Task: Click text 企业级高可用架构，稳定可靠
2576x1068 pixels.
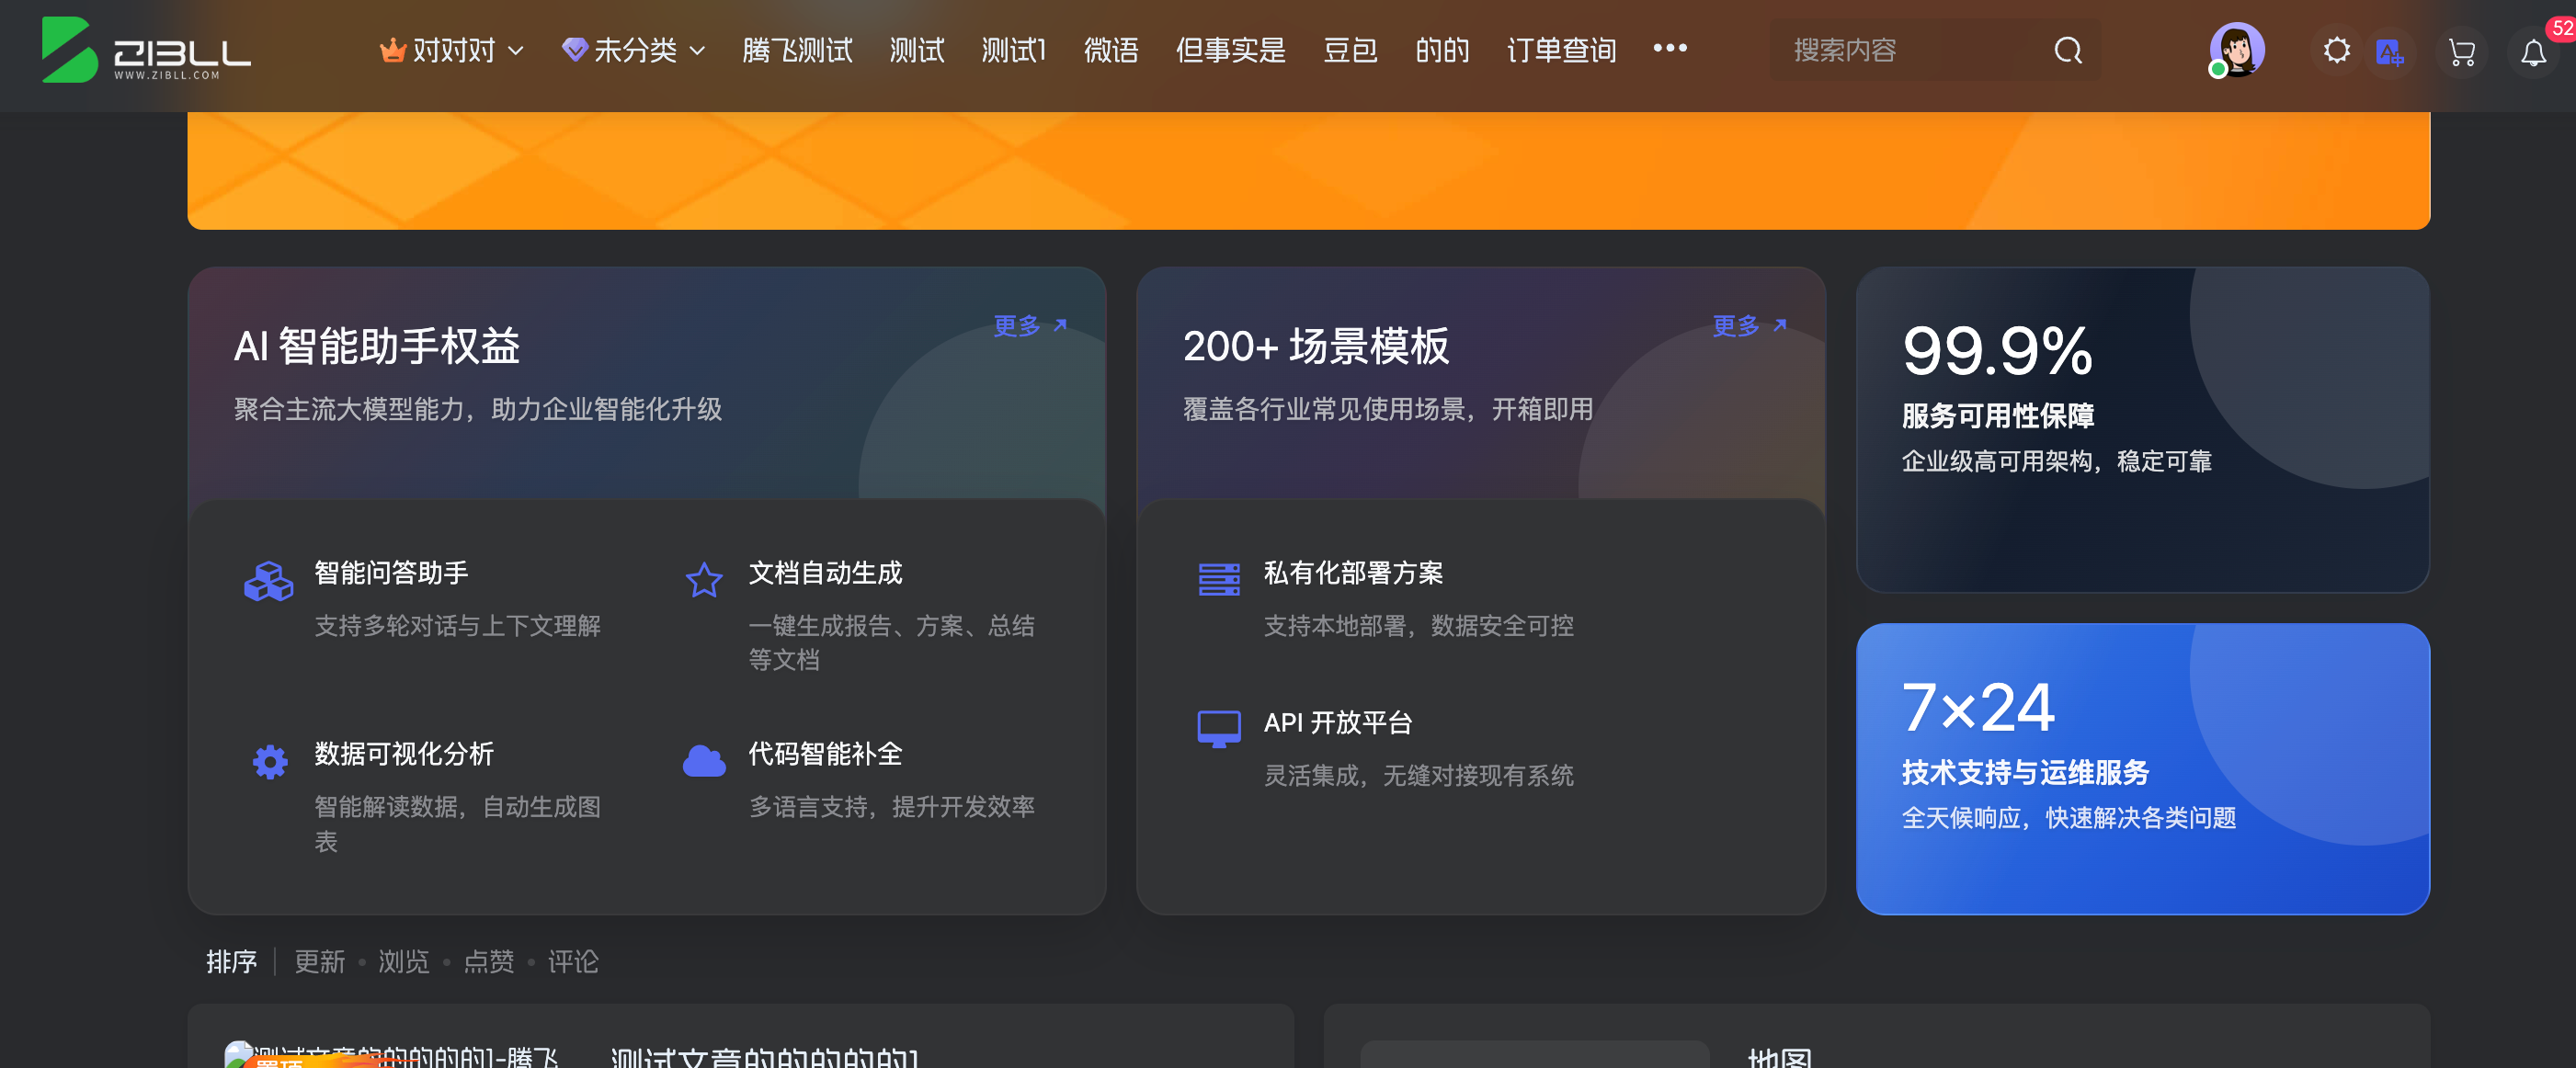Action: pyautogui.click(x=2056, y=461)
